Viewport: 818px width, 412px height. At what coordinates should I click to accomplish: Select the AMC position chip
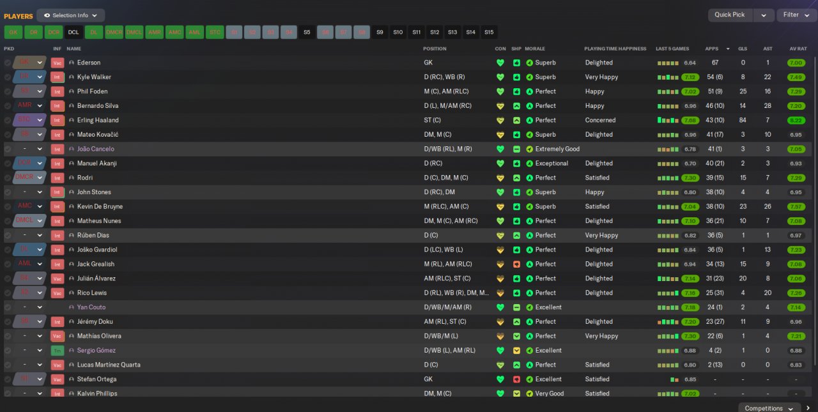click(174, 32)
